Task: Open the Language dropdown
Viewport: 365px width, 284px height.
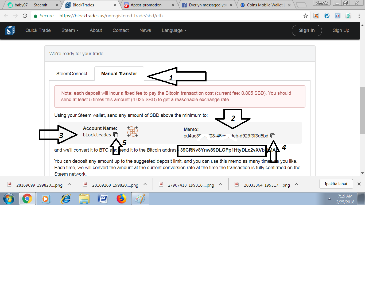Action: (174, 30)
